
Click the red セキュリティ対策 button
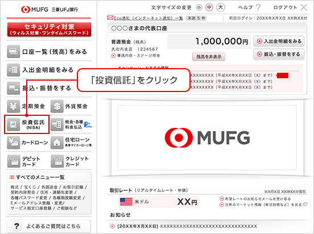coord(49,30)
